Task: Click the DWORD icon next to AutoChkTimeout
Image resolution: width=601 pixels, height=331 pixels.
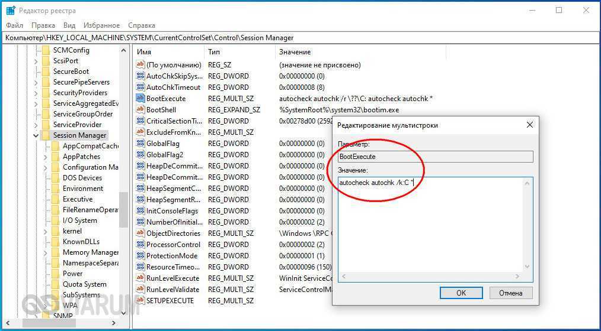Action: (x=140, y=87)
